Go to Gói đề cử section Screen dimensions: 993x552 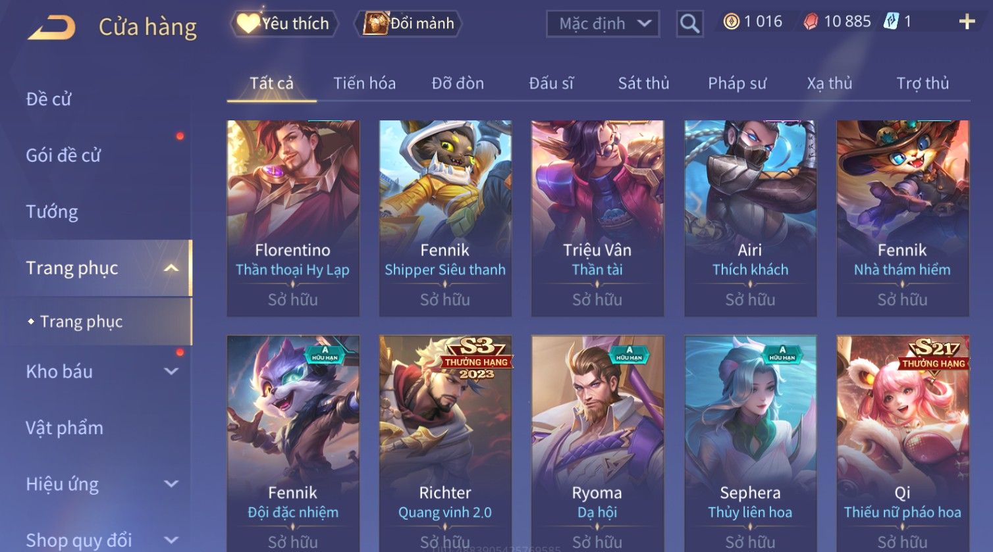pyautogui.click(x=63, y=155)
